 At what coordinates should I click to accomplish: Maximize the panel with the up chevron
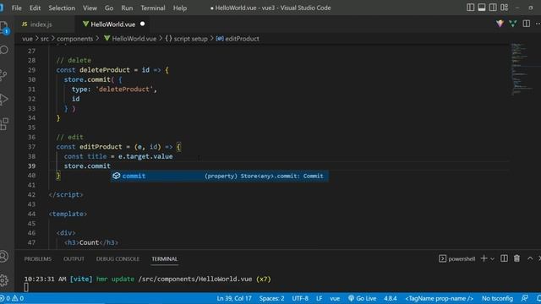[x=530, y=258]
